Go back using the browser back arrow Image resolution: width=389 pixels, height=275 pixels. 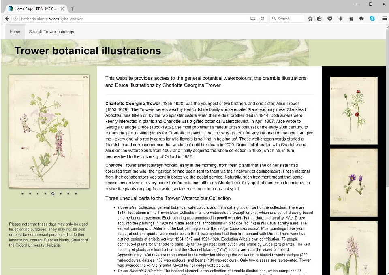tap(7, 19)
